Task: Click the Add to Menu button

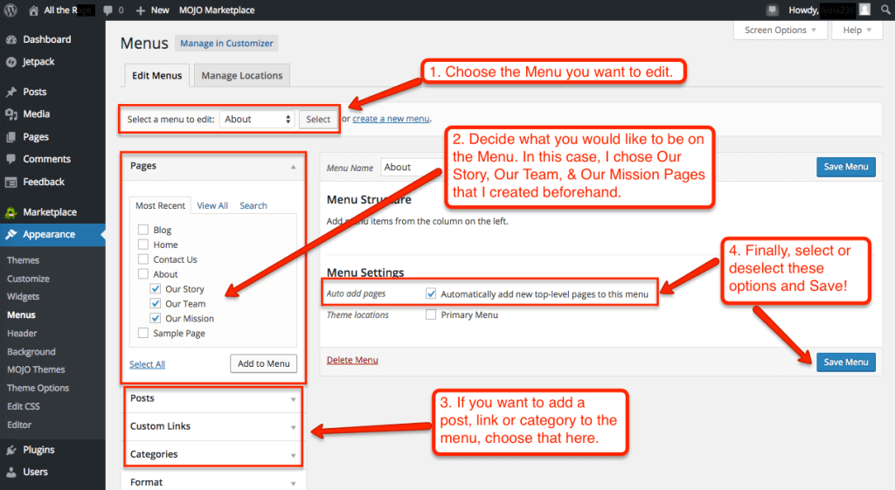Action: 264,363
